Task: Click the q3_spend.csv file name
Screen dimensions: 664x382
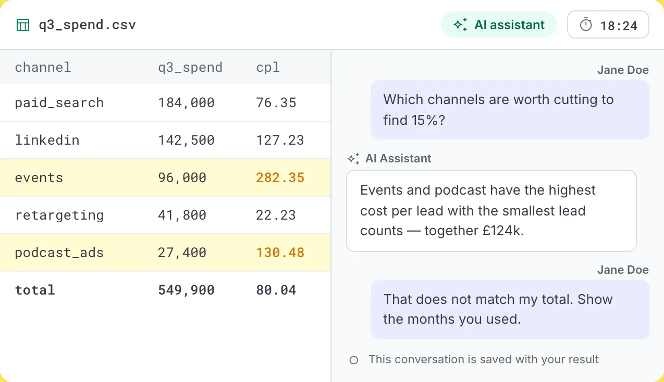Action: pos(87,25)
